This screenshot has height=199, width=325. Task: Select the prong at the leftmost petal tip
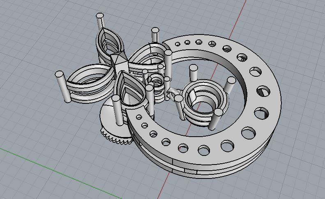pyautogui.click(x=63, y=87)
